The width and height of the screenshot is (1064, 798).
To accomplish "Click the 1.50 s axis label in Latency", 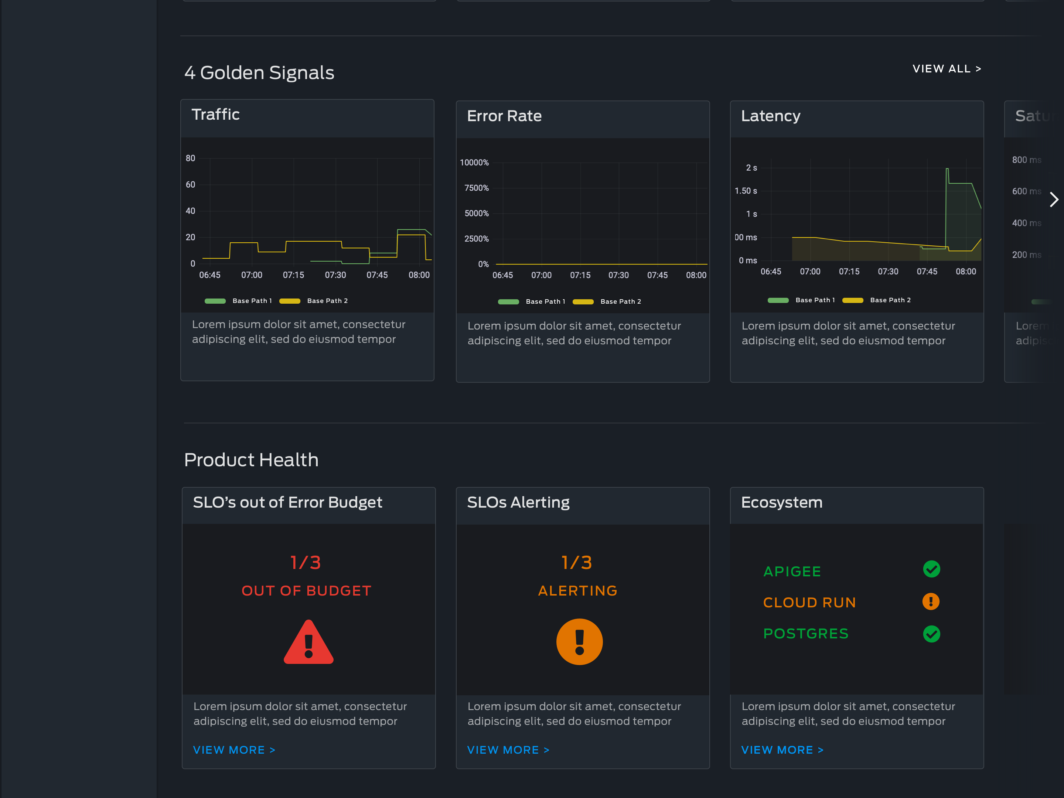I will pos(746,191).
